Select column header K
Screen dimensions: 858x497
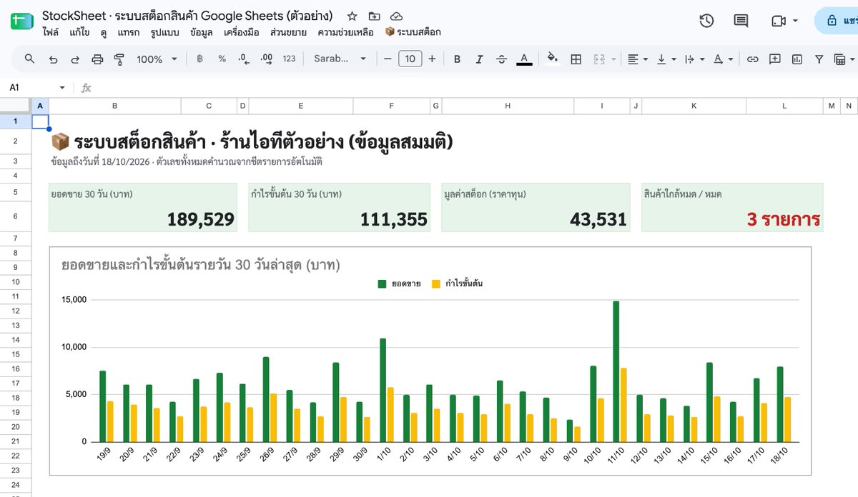[694, 106]
